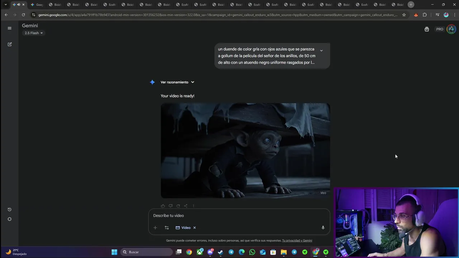
Task: Open the Windows Start menu
Action: point(114,252)
